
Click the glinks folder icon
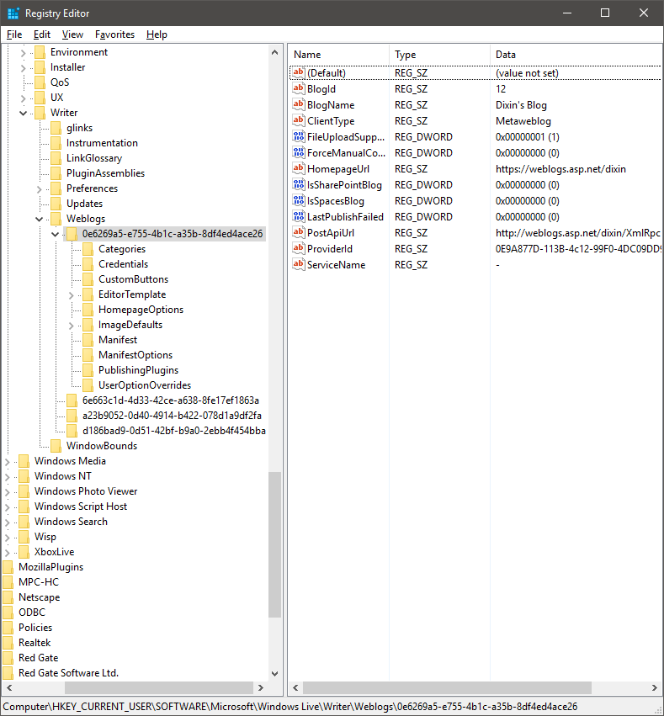[x=56, y=128]
